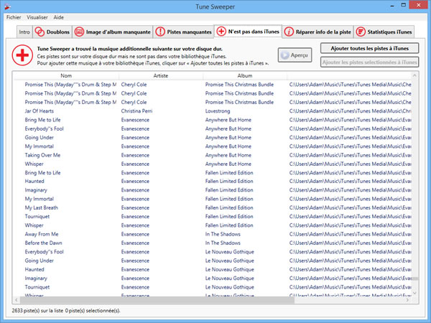The width and height of the screenshot is (431, 323).
Task: Open the Statistiques iTunes tab
Action: [384, 32]
